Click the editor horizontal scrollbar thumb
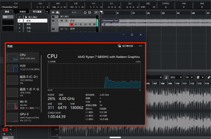The image size is (211, 139). coord(115,137)
